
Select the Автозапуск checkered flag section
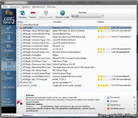tap(9, 66)
